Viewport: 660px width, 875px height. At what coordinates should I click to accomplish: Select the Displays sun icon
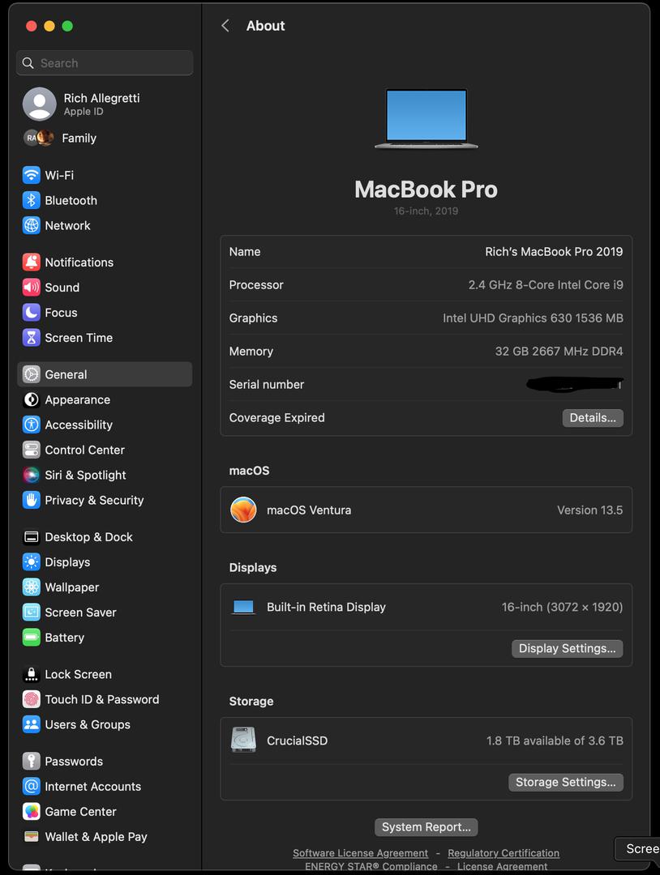32,562
